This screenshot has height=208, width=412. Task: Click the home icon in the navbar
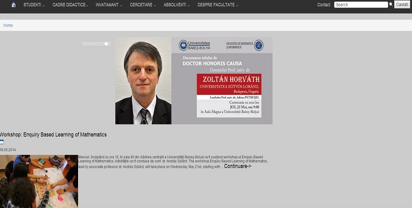pos(14,5)
